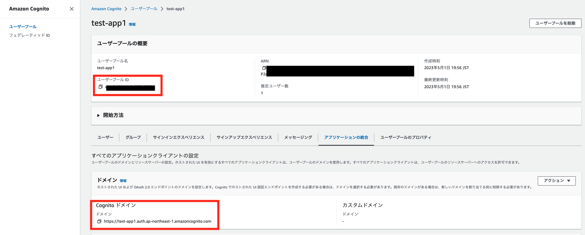Click the 推定ユーザー数 value 1
585x235 pixels.
(262, 93)
